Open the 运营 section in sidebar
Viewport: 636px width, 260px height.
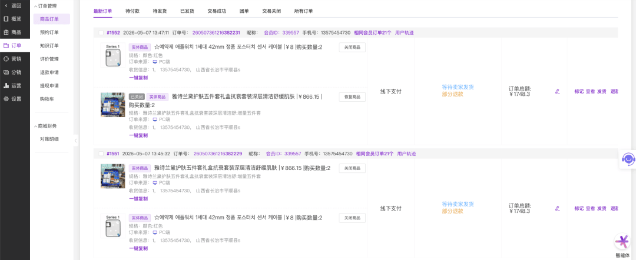click(x=12, y=85)
